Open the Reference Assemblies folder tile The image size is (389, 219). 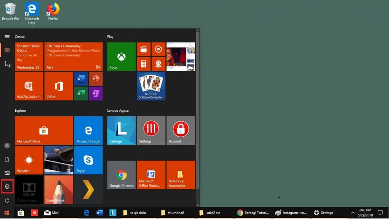180,175
